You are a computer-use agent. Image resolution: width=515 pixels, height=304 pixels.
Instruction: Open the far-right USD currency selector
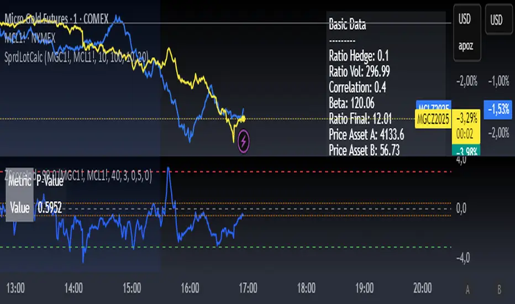tap(498, 20)
